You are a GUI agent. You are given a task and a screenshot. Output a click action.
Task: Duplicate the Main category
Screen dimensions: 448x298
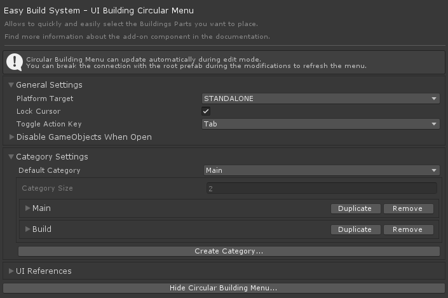355,208
